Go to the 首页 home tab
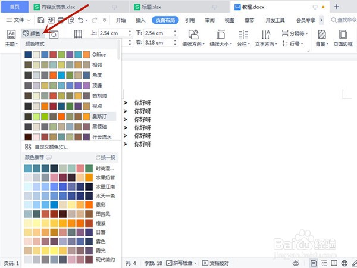 coord(14,7)
